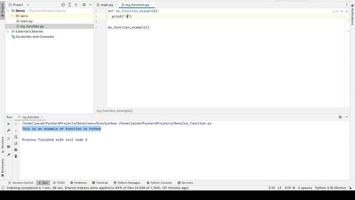
Task: Click my_function_example() breadcrumb
Action: (x=115, y=111)
